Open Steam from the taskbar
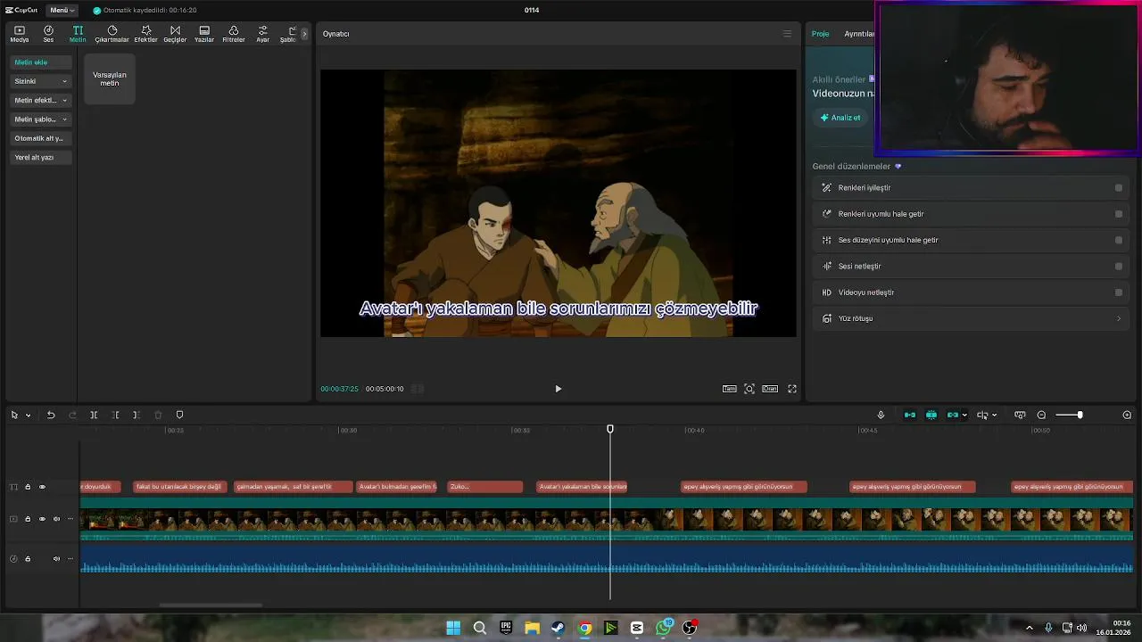Screen dimensions: 1142x642 tap(558, 628)
